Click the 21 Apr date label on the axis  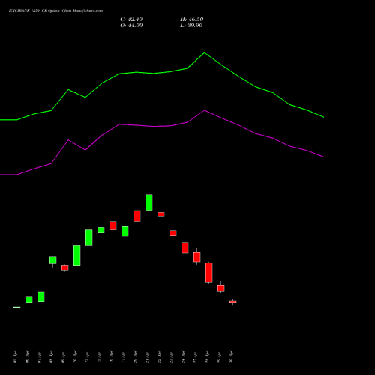coord(148,357)
